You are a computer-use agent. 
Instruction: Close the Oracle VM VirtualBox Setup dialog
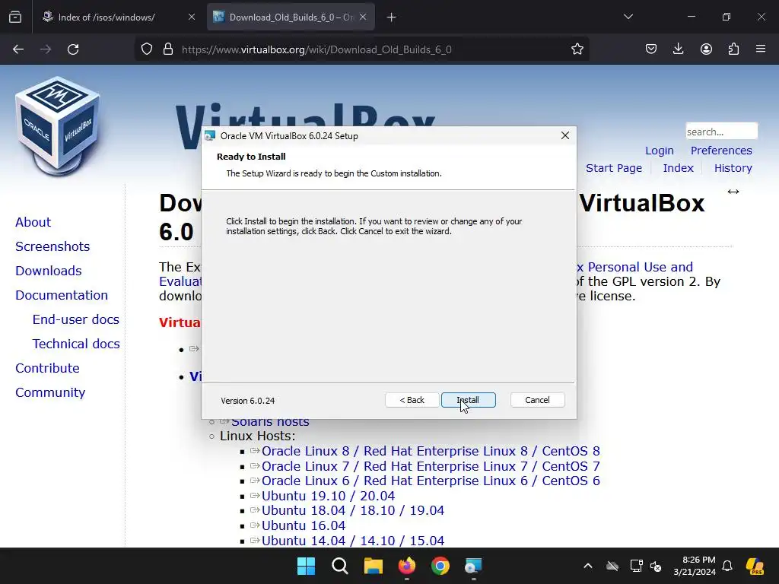pos(565,135)
